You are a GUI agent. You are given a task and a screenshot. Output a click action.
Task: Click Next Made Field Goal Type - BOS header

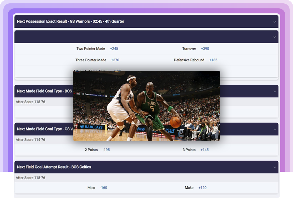pos(146,91)
